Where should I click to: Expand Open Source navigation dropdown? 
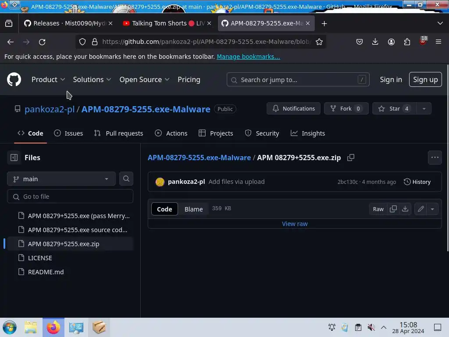point(144,79)
